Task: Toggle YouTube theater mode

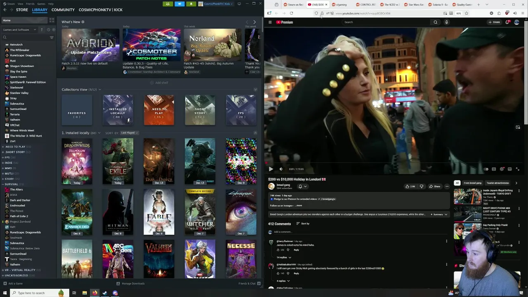Action: click(509, 169)
